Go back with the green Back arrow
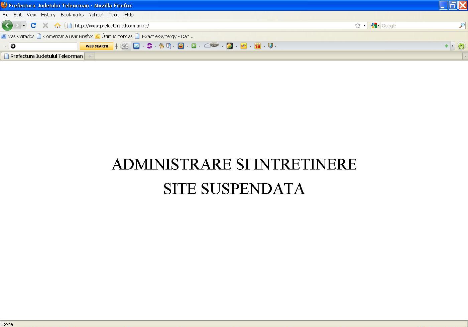The image size is (468, 327). (7, 25)
